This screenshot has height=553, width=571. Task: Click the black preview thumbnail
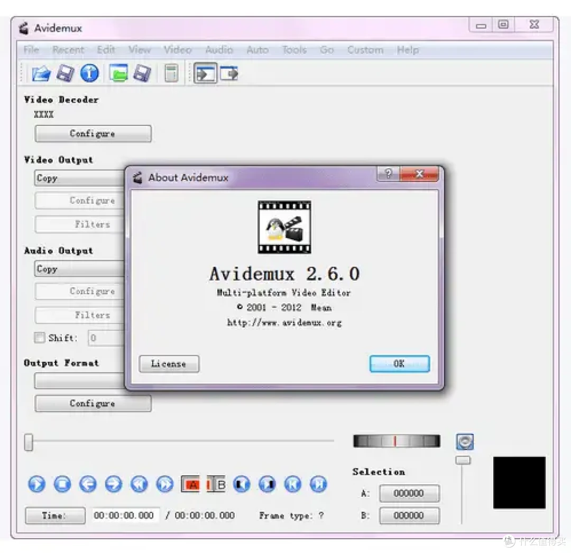point(519,482)
